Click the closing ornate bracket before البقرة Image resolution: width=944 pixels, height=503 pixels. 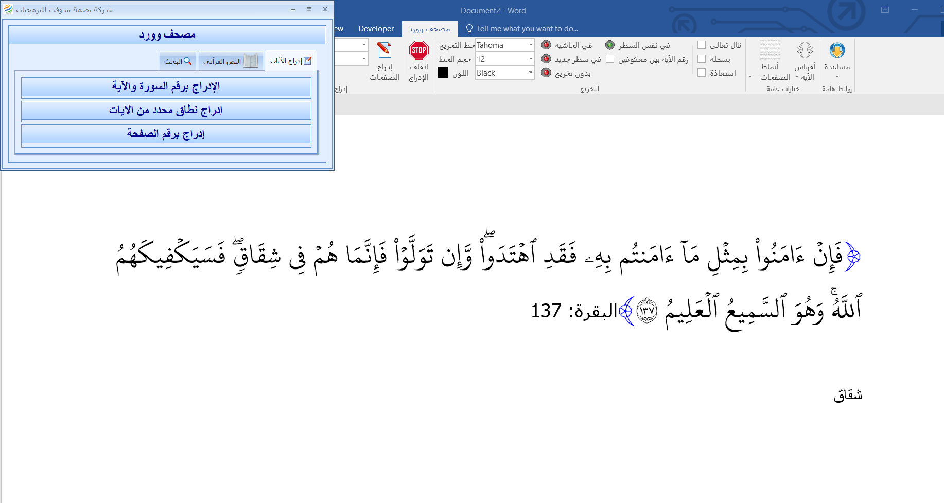click(626, 311)
